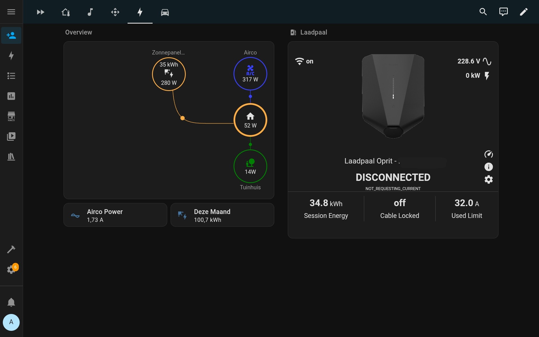Click the search magnifier icon
This screenshot has height=337, width=539.
pos(483,12)
